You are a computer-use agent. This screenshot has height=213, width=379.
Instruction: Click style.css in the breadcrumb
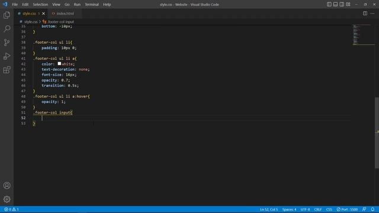click(x=31, y=22)
